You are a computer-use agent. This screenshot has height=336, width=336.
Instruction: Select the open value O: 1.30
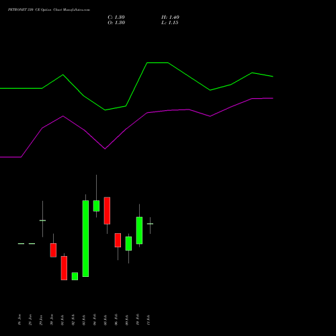point(116,23)
